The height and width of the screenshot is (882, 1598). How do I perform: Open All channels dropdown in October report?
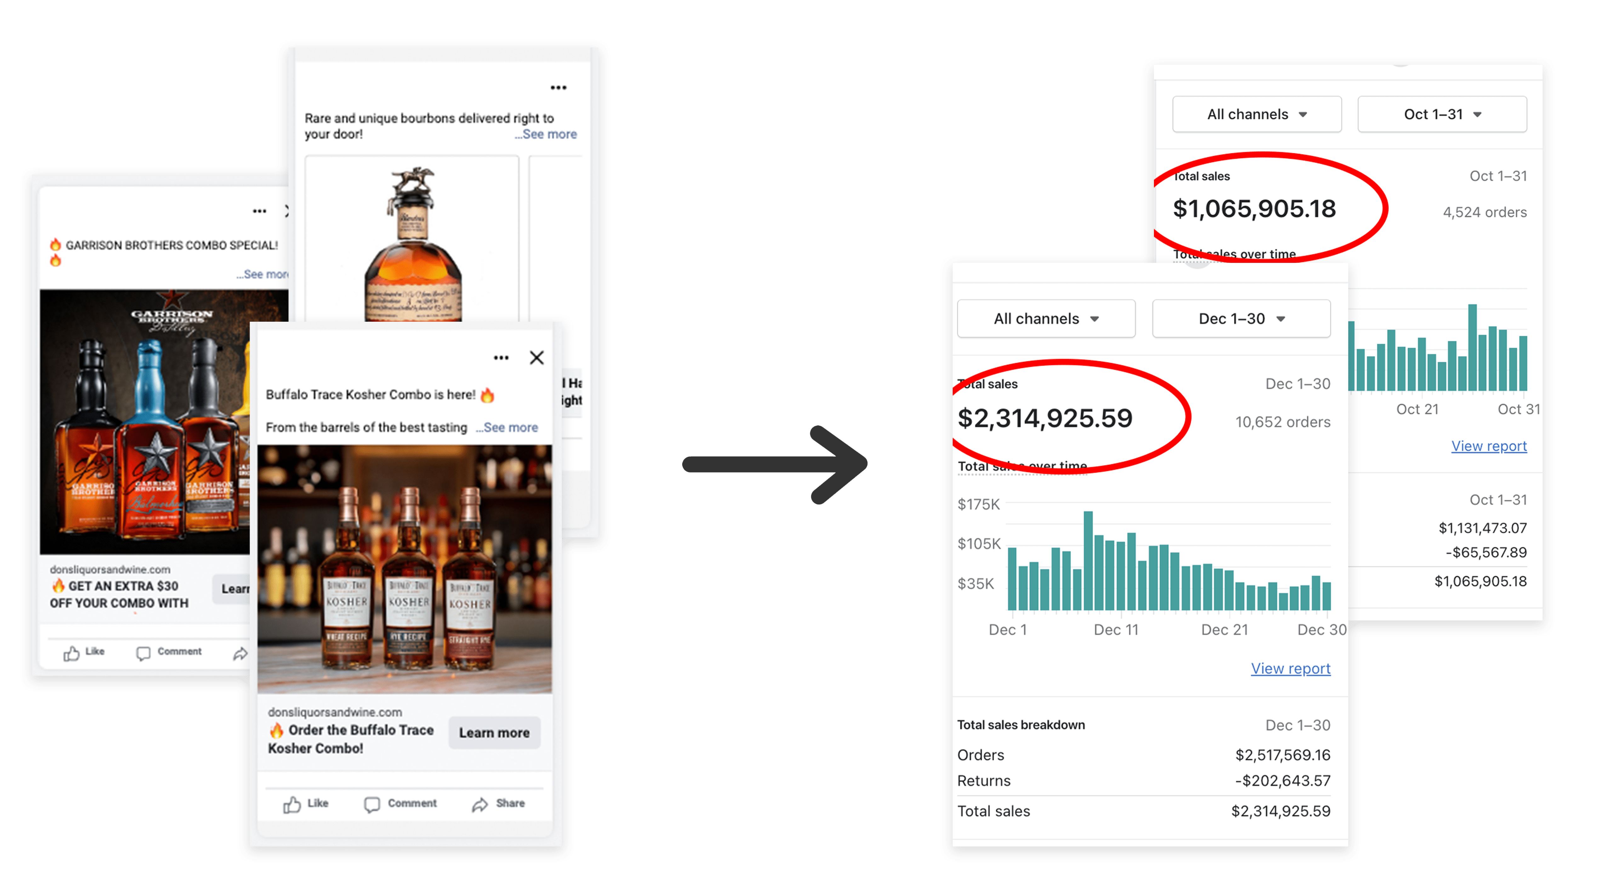pyautogui.click(x=1257, y=114)
